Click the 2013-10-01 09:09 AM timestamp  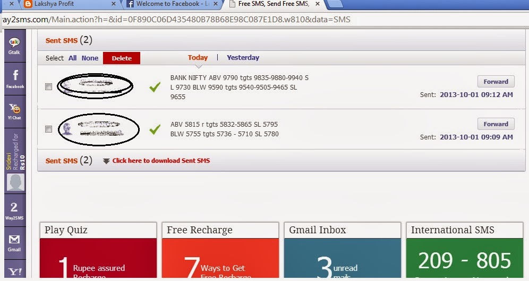pos(476,137)
